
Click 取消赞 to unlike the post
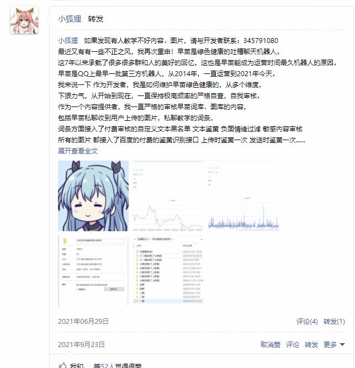tap(270, 344)
